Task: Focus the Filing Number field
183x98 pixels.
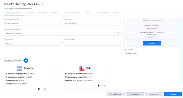Action: click(32, 43)
